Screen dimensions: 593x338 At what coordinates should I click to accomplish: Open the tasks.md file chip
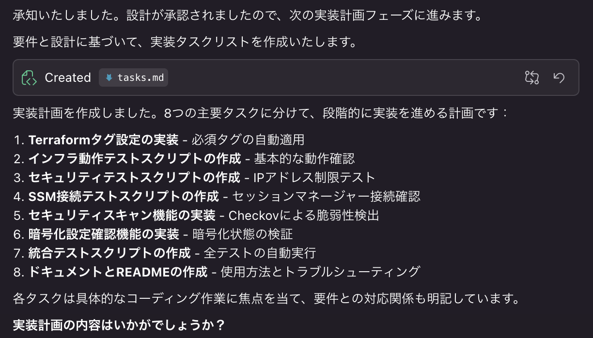(134, 77)
